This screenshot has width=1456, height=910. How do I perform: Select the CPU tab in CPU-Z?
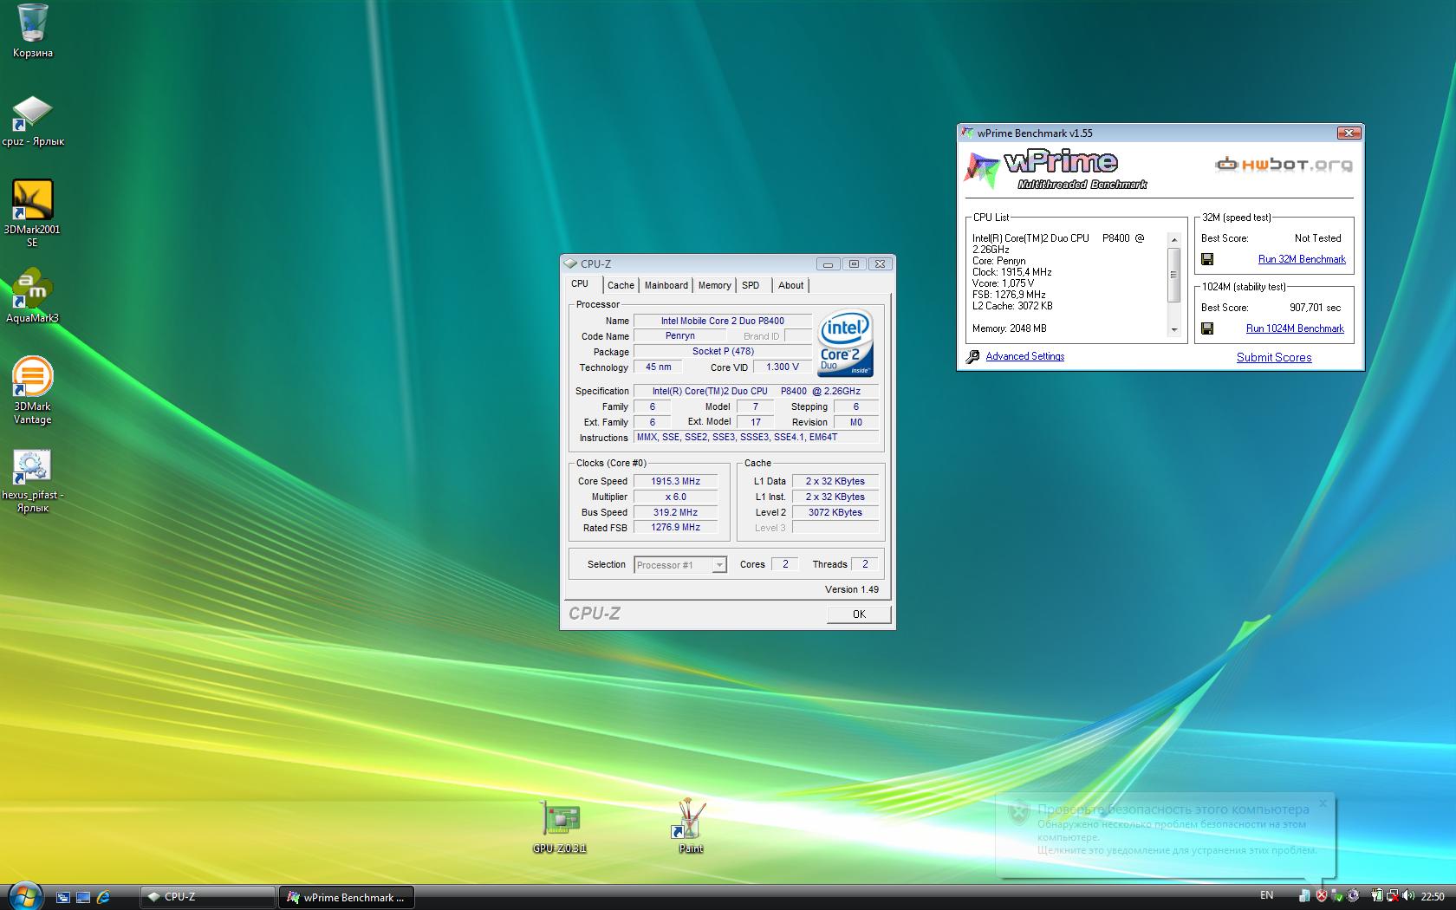(x=580, y=284)
